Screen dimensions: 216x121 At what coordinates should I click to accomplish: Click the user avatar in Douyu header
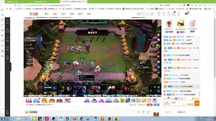coord(186,13)
